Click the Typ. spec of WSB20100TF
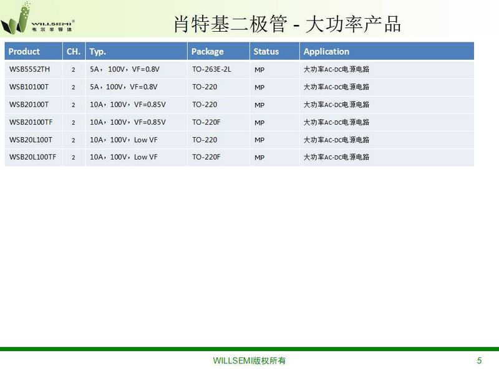Screen dimensions: 499x374 (x=128, y=122)
